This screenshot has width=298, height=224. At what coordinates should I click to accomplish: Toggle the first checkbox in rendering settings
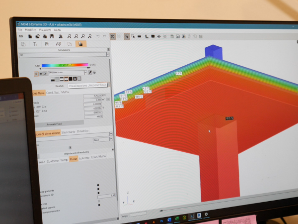click(x=98, y=185)
